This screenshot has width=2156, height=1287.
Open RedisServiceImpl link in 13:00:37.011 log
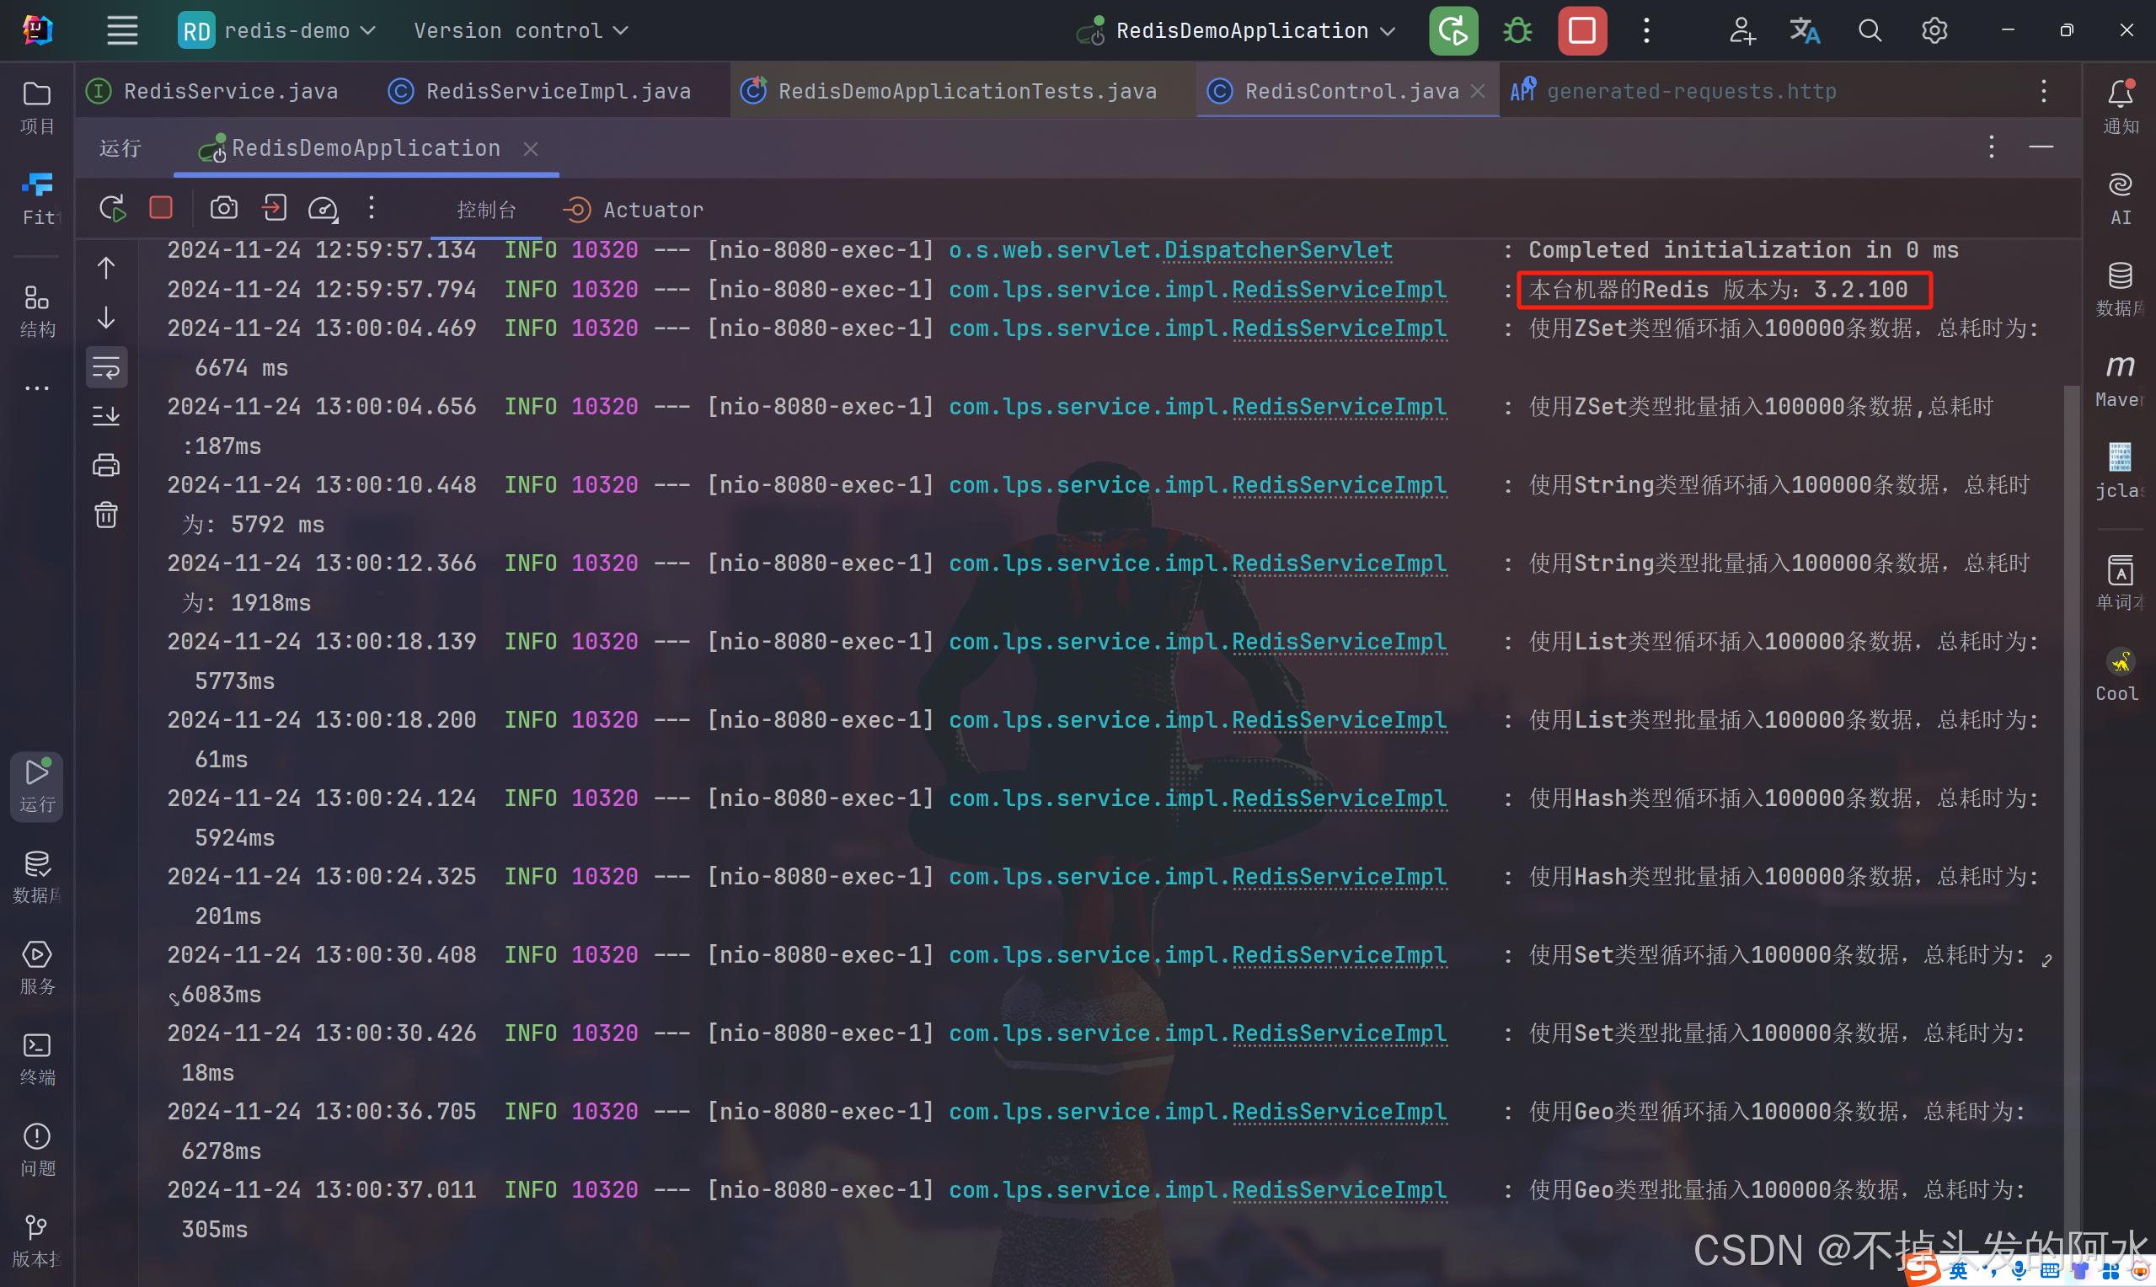1339,1190
